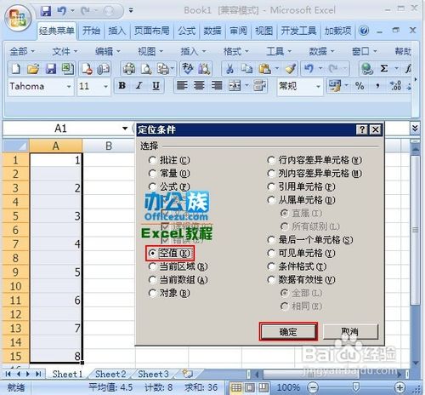Copy selection using copy icon
This screenshot has height=395, width=425.
point(246,69)
